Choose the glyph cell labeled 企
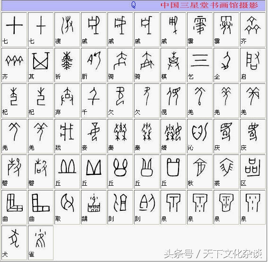This screenshot has width=268, height=262. click(x=226, y=65)
